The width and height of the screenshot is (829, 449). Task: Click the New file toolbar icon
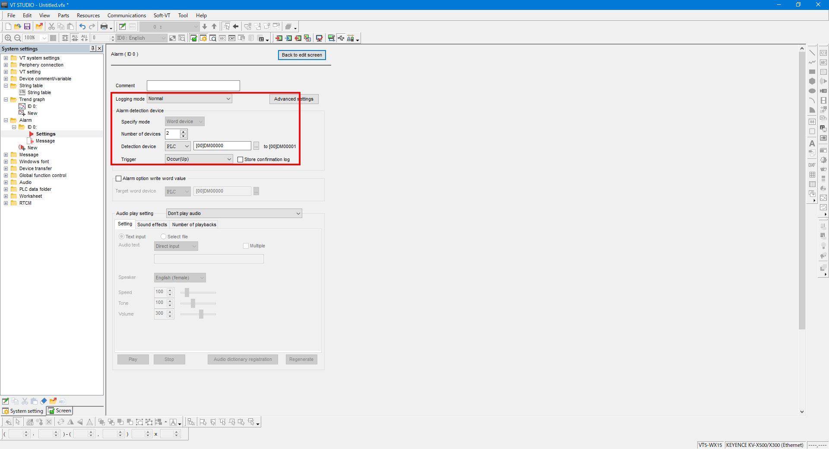click(x=8, y=27)
